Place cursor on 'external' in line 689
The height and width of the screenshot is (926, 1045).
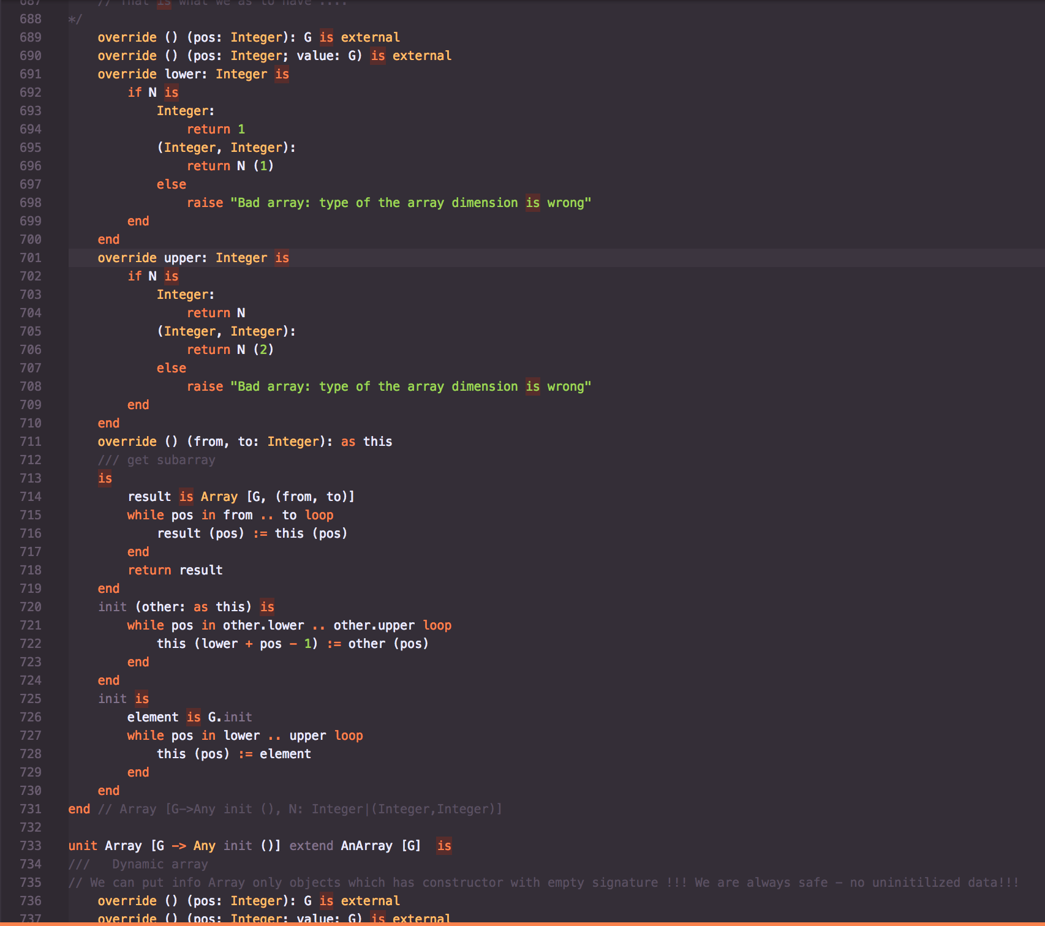click(x=370, y=37)
